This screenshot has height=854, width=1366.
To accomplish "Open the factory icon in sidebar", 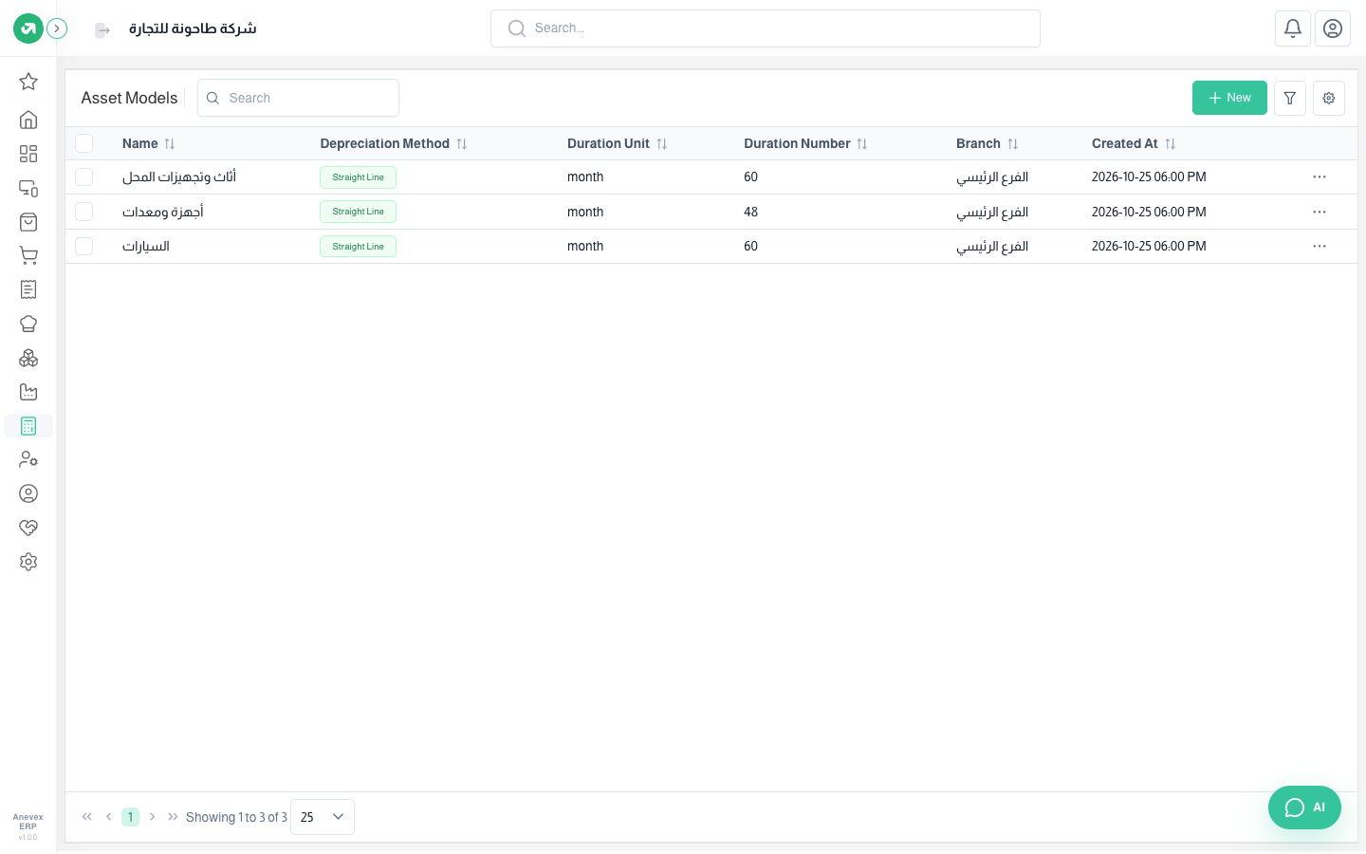I will pos(28,392).
